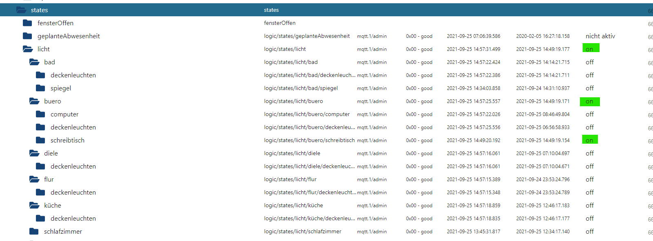Click folder icon of deckenleuchten under buero

[40, 127]
